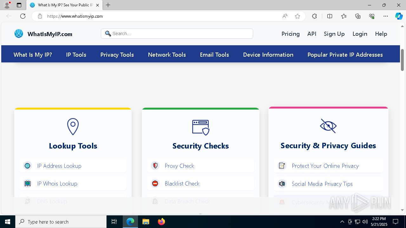Screen dimensions: 406x228
Task: Click the browser address bar URL
Action: tap(75, 16)
